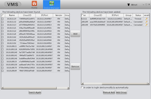Click the found devices horizontal scrollbar thumb

click(30, 88)
